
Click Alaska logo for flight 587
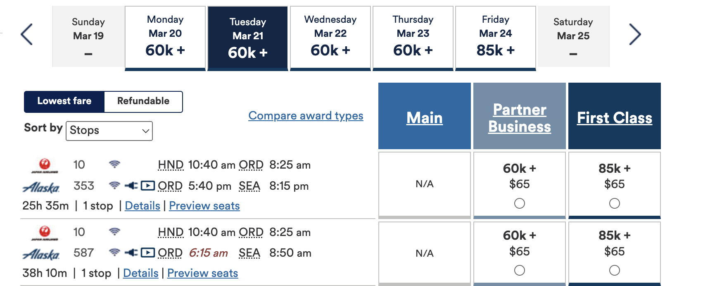click(41, 254)
